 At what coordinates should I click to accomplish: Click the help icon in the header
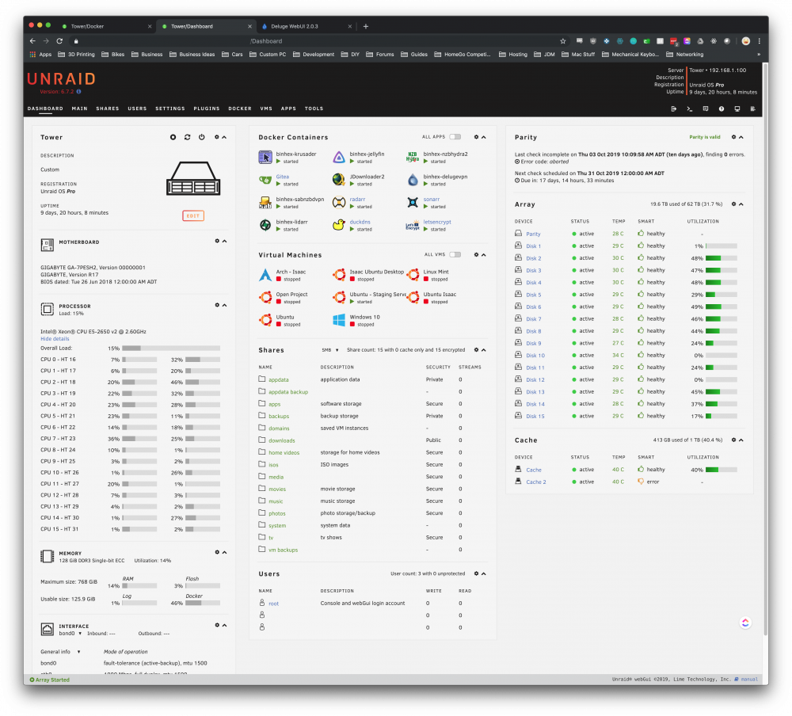click(x=722, y=109)
